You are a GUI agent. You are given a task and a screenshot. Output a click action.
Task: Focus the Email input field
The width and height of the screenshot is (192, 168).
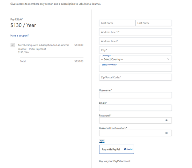(135, 108)
